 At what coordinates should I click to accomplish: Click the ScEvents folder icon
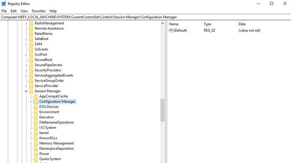(31, 49)
